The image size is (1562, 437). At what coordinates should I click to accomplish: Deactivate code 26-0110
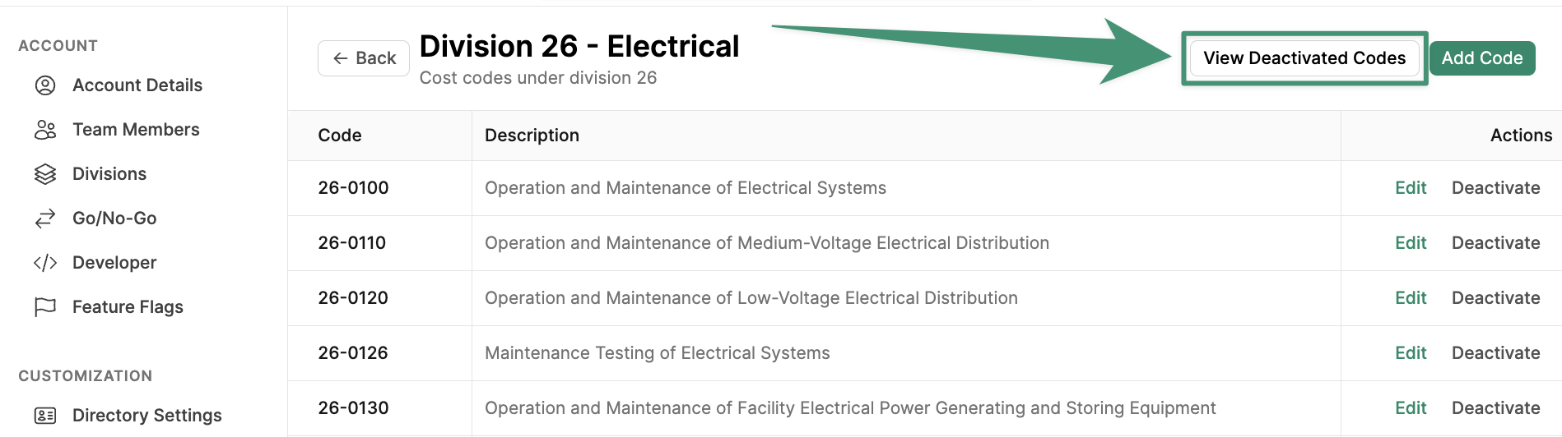1495,243
